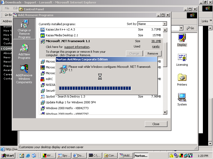Launch Outlook Express from quick launch

(x=34, y=156)
